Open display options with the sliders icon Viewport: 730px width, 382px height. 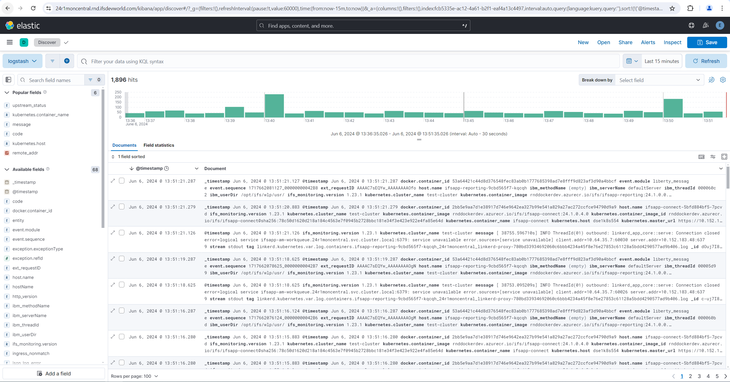713,157
